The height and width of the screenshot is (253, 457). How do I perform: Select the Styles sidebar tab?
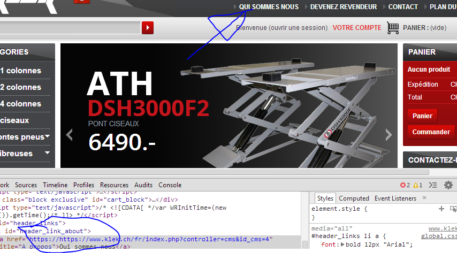(x=325, y=198)
